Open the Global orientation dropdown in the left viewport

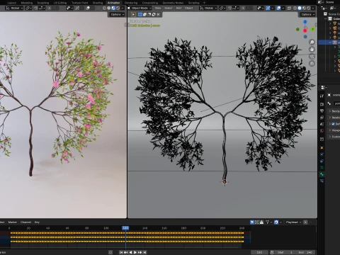(14, 8)
